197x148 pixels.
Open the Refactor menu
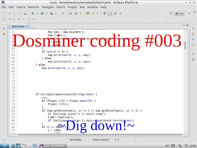[x=34, y=7]
